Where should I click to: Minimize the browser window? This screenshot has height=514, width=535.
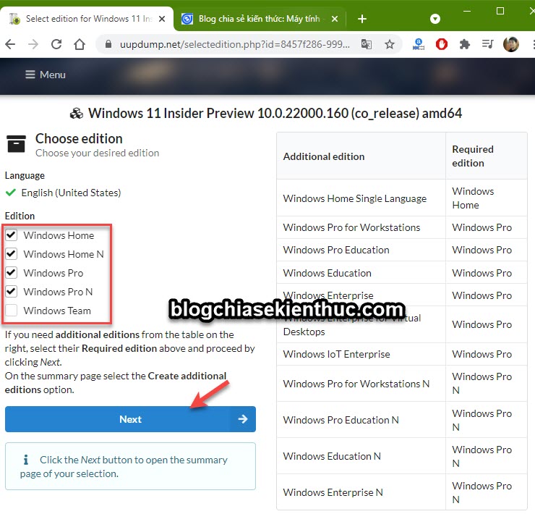click(467, 11)
